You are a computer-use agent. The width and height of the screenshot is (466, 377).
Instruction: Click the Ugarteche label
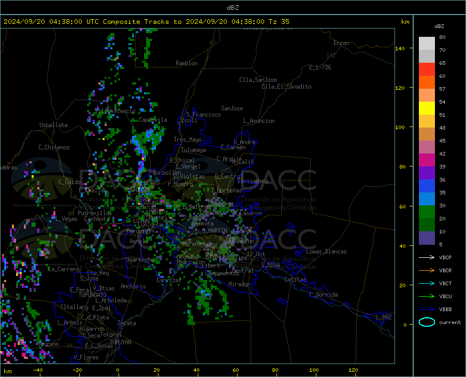click(140, 260)
